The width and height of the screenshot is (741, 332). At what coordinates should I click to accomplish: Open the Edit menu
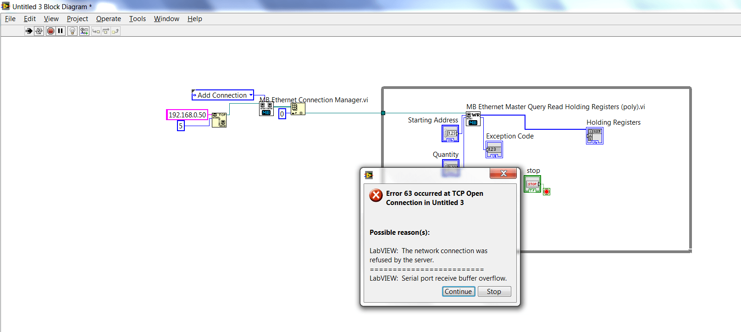[30, 19]
